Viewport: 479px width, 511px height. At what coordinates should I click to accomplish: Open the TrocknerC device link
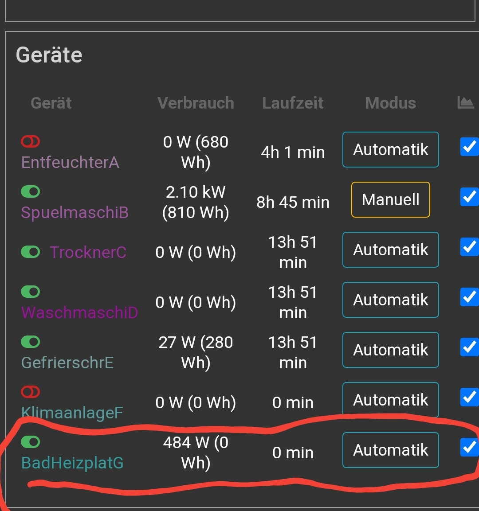coord(88,252)
